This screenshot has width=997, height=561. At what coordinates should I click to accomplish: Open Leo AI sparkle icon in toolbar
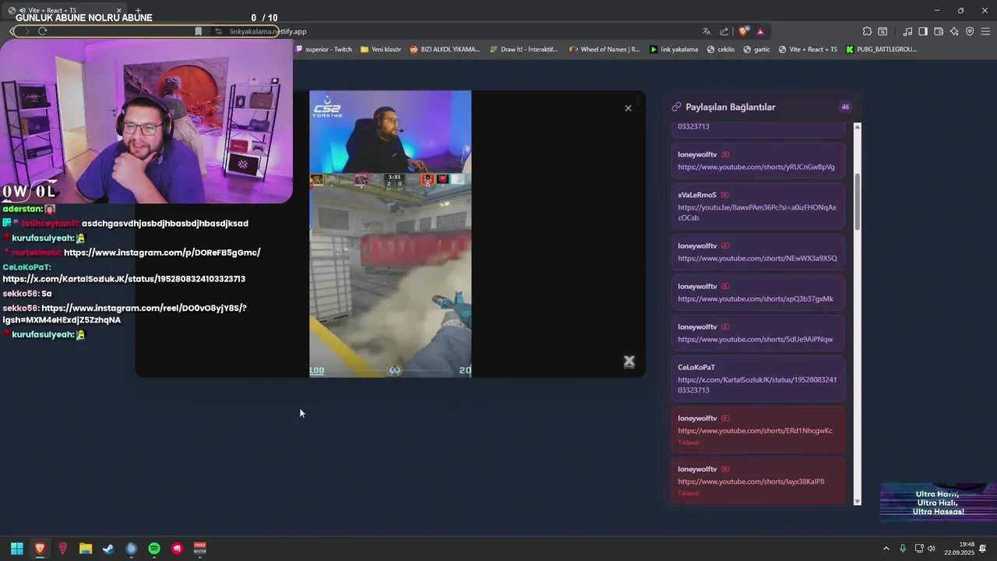(x=954, y=31)
